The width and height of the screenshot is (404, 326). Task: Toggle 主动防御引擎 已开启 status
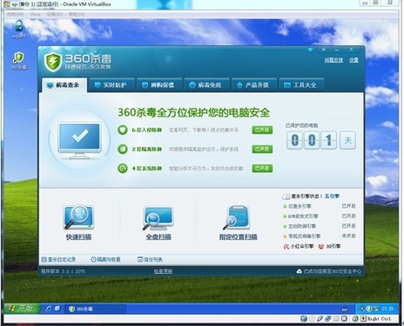348,226
